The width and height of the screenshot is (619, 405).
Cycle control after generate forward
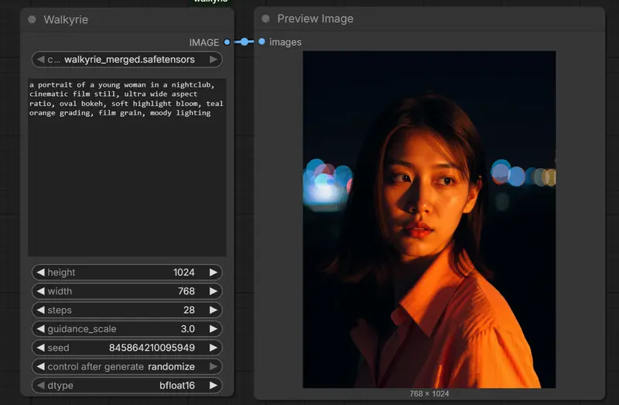coord(214,367)
